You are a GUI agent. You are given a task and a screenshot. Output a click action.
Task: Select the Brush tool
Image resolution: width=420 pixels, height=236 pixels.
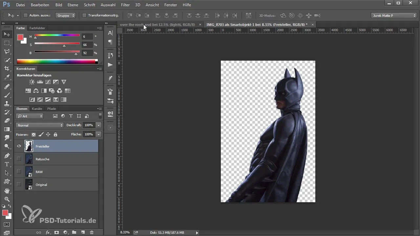[x=7, y=95]
